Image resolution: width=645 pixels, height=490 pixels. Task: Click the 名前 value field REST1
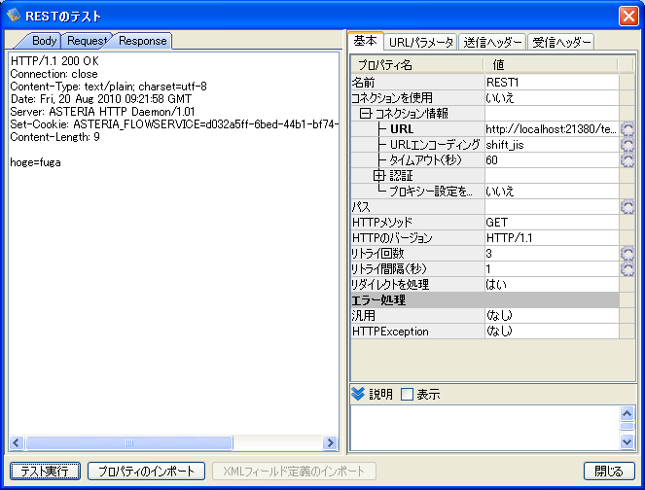pos(551,83)
